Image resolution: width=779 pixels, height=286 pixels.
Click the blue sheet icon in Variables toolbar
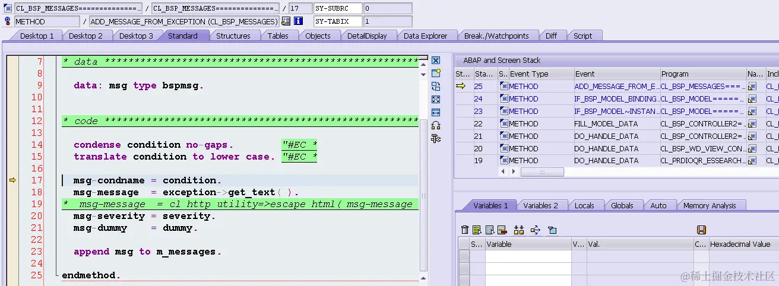pos(490,230)
